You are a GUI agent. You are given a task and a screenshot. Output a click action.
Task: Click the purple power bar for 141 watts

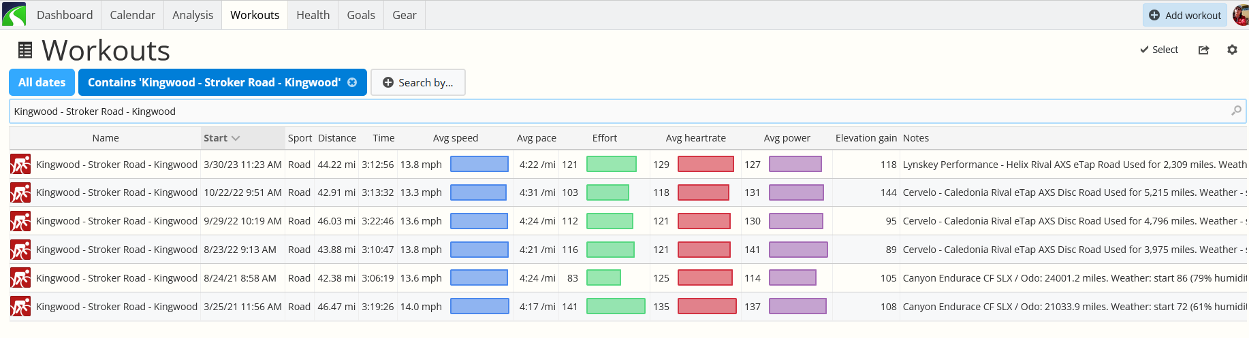[797, 250]
